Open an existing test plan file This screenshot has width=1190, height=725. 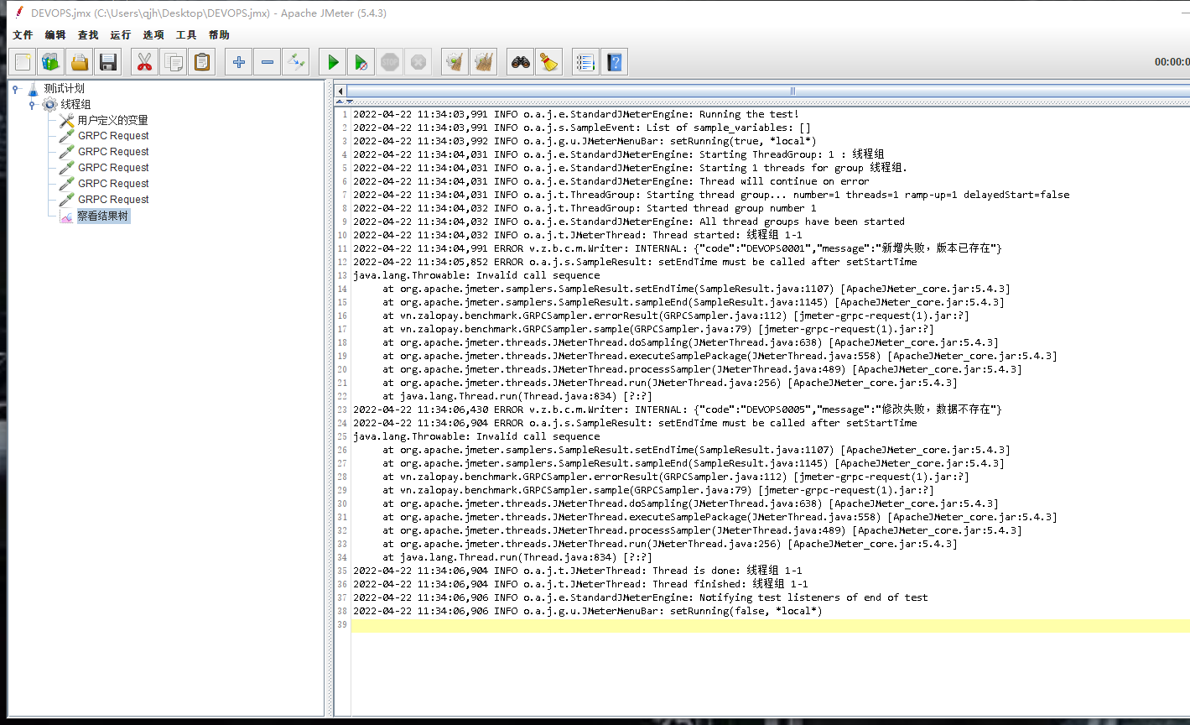pyautogui.click(x=79, y=61)
